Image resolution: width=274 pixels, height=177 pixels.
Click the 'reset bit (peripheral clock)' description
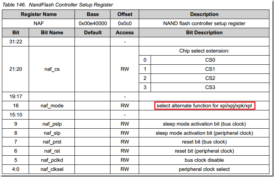(204, 151)
